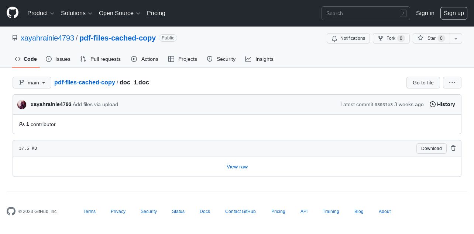
Task: Expand the Product menu
Action: [41, 13]
